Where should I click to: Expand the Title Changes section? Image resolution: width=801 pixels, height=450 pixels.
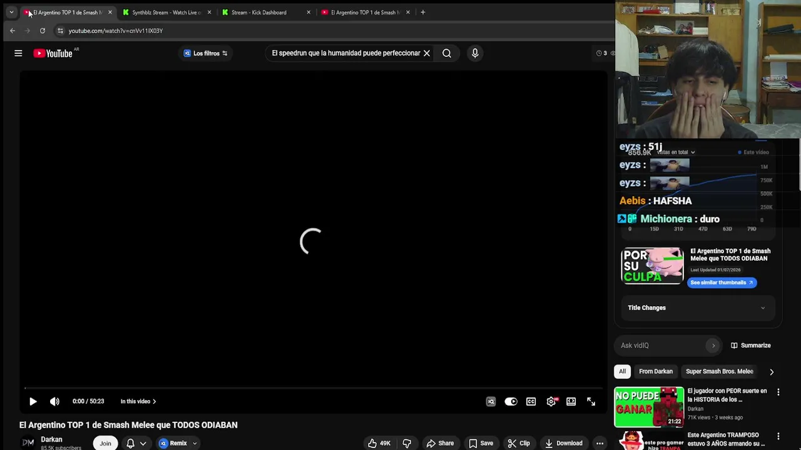697,307
